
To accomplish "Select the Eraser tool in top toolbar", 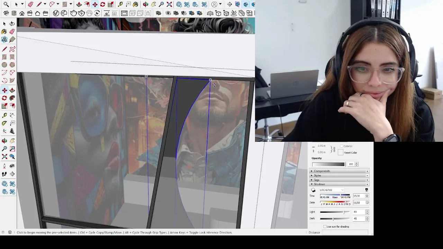I will 30,4.
